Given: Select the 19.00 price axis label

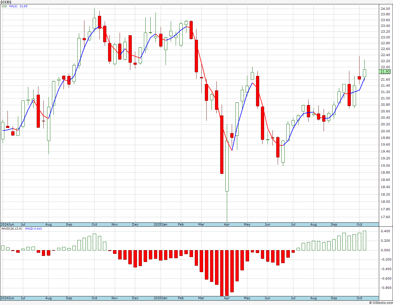Looking at the screenshot, I should coord(385,165).
